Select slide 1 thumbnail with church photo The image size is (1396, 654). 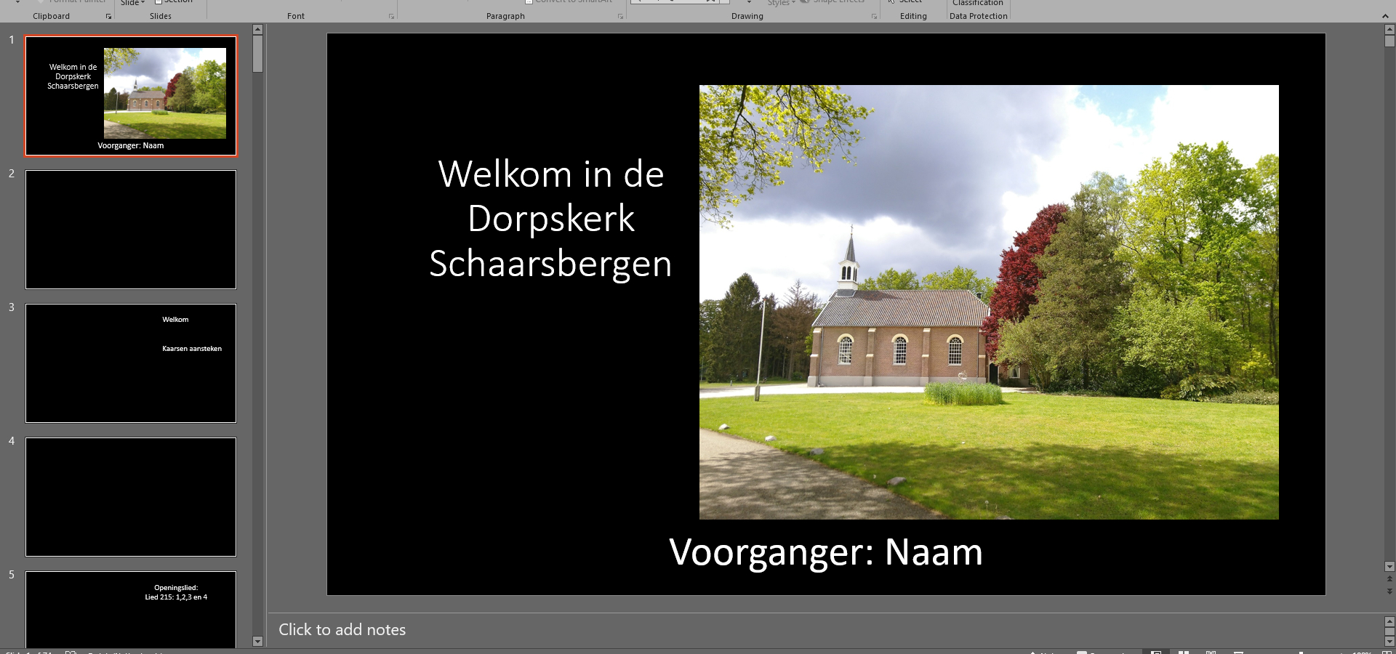click(x=131, y=96)
